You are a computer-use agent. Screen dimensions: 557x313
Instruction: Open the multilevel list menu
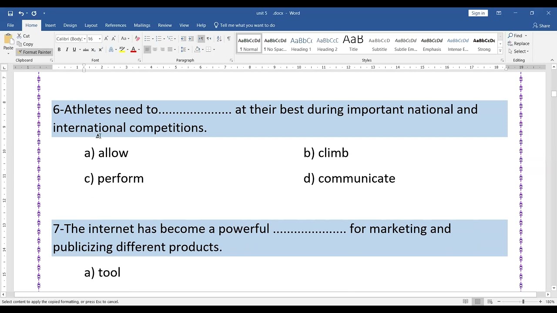pyautogui.click(x=171, y=39)
